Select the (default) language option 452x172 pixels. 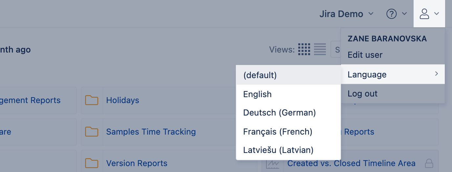260,75
